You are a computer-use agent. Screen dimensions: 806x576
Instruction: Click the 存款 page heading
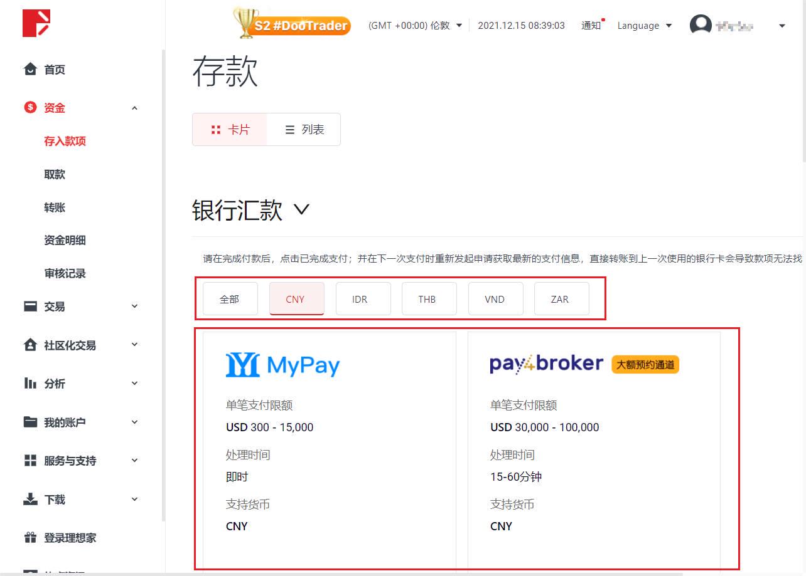tap(225, 71)
